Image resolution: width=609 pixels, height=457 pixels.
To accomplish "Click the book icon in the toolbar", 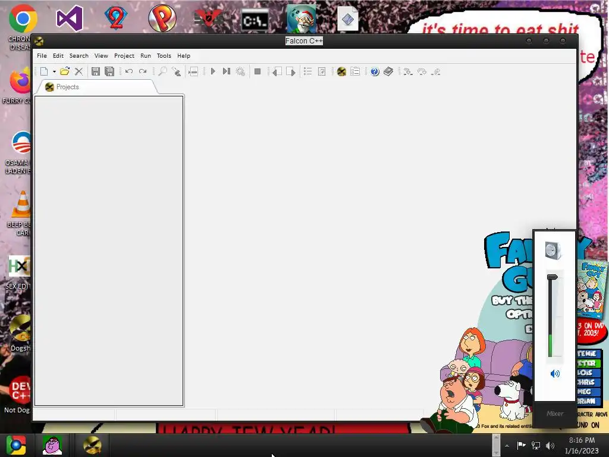I will click(x=388, y=71).
